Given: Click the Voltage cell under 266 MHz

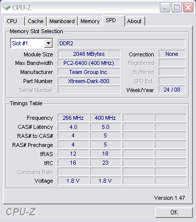Looking at the screenshot, I should tap(73, 181).
